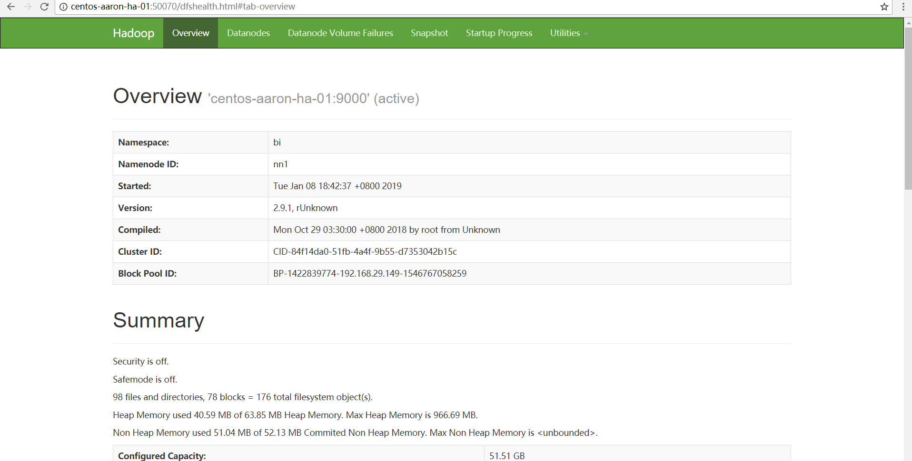Open the Chrome three-dot menu
This screenshot has height=461, width=912.
(903, 7)
